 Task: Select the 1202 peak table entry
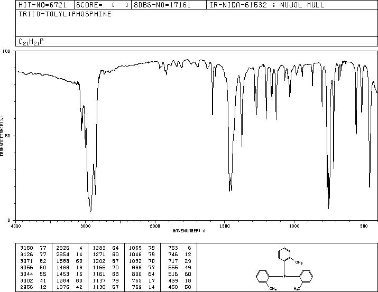[106, 261]
